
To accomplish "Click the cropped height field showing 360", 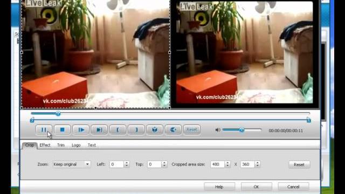I will pos(247,164).
